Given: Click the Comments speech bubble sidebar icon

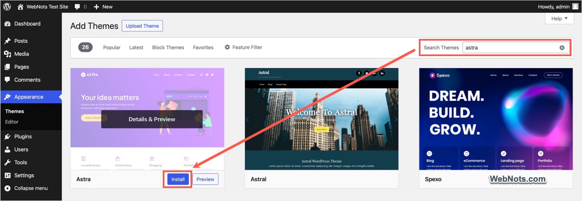Looking at the screenshot, I should click(x=7, y=80).
